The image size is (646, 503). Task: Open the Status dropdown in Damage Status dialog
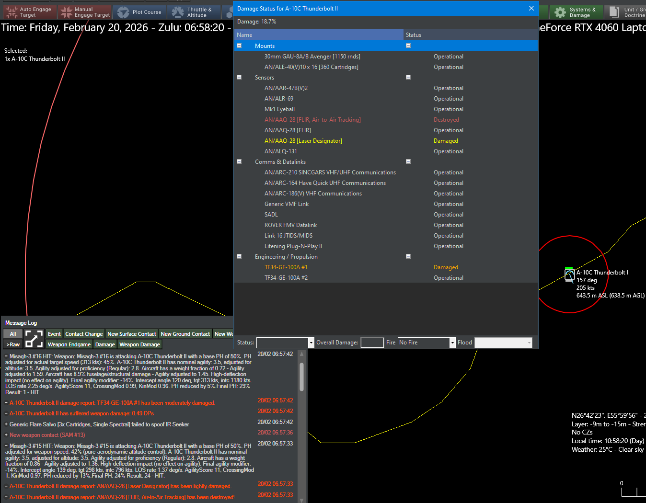pos(285,343)
